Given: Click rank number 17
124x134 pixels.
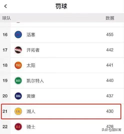Looking at the screenshot, I should pos(5,50).
